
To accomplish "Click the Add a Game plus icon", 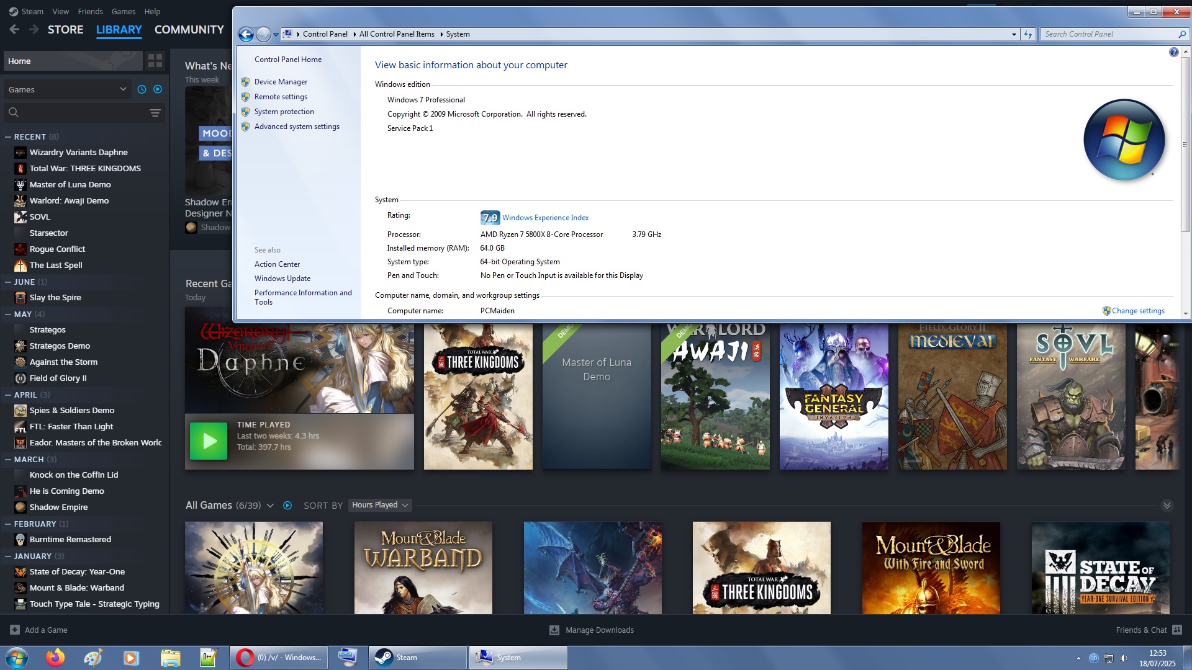I will click(15, 630).
